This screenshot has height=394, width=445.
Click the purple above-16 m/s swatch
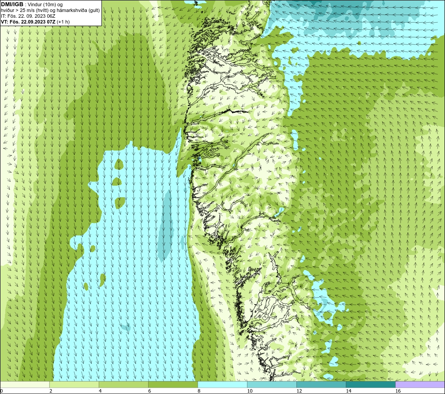tap(420, 384)
